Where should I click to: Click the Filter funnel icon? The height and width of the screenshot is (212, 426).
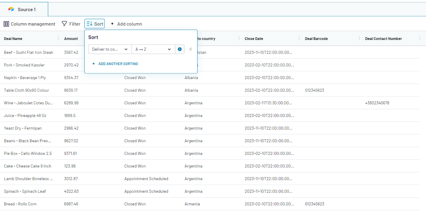tap(64, 24)
